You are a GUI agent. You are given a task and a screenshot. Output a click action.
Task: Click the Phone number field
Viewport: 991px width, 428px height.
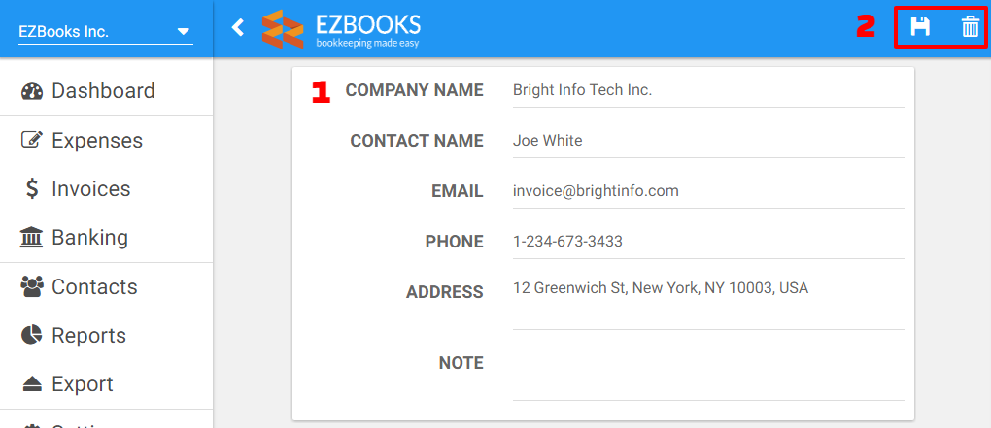tap(708, 242)
